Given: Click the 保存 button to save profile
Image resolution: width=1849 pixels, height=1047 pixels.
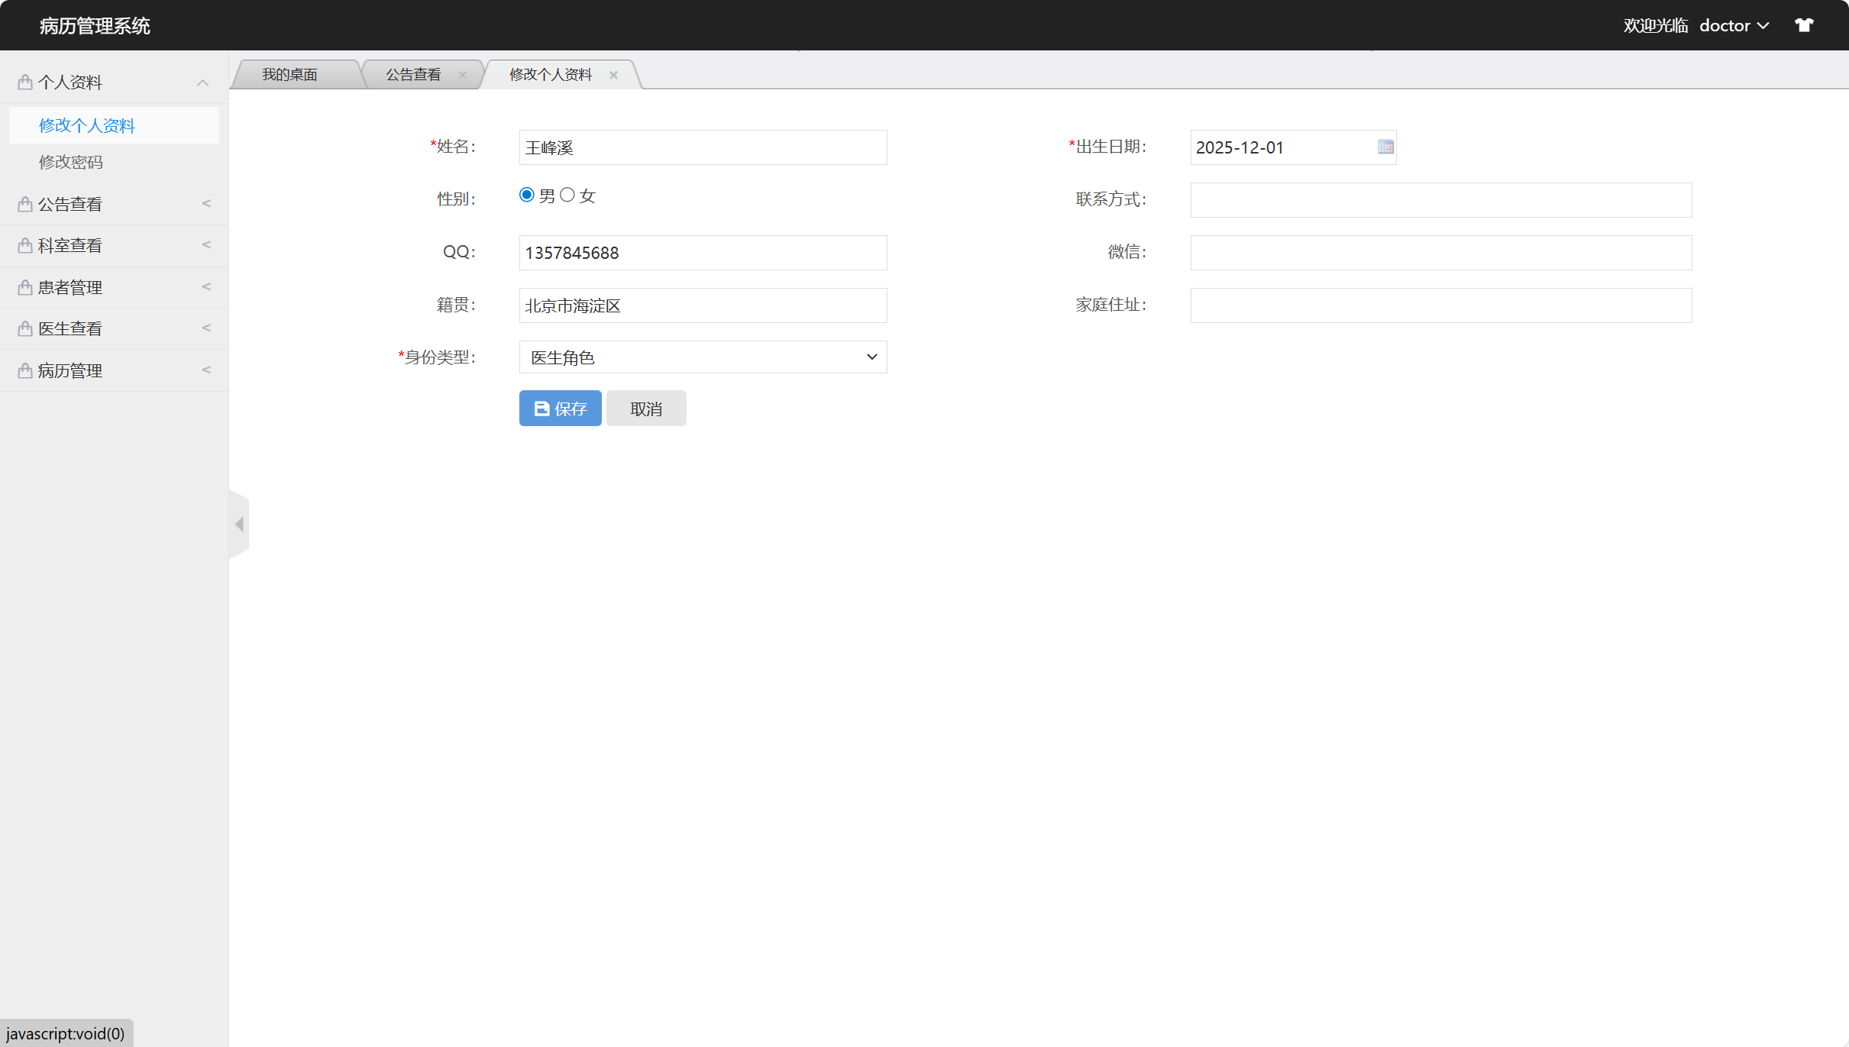Looking at the screenshot, I should [x=560, y=408].
